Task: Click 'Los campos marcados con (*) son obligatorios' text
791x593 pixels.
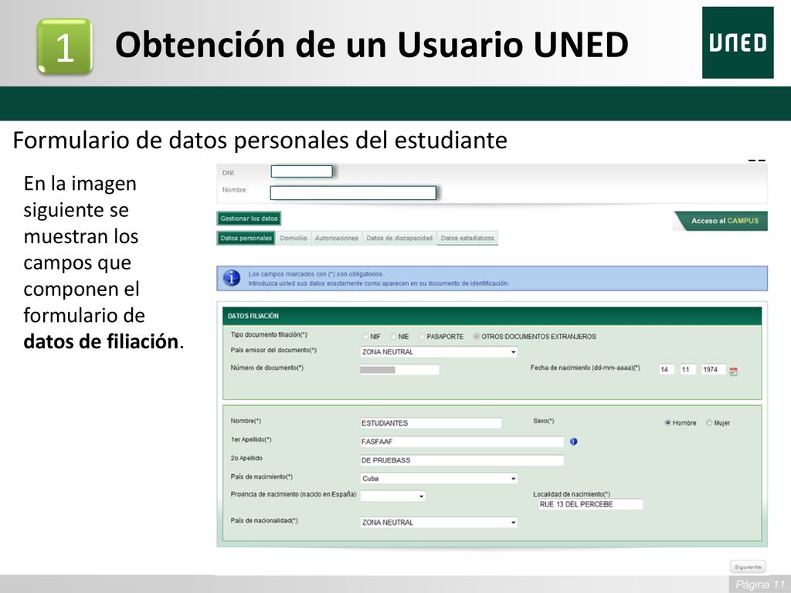Action: click(316, 274)
